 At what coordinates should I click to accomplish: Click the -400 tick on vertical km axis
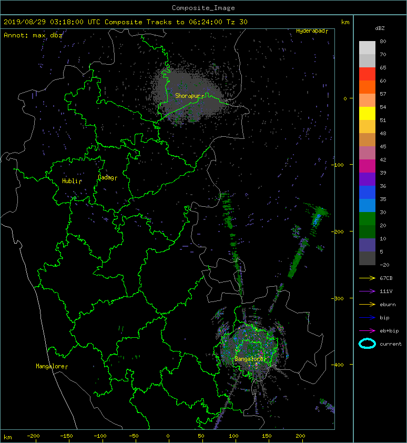[338, 365]
